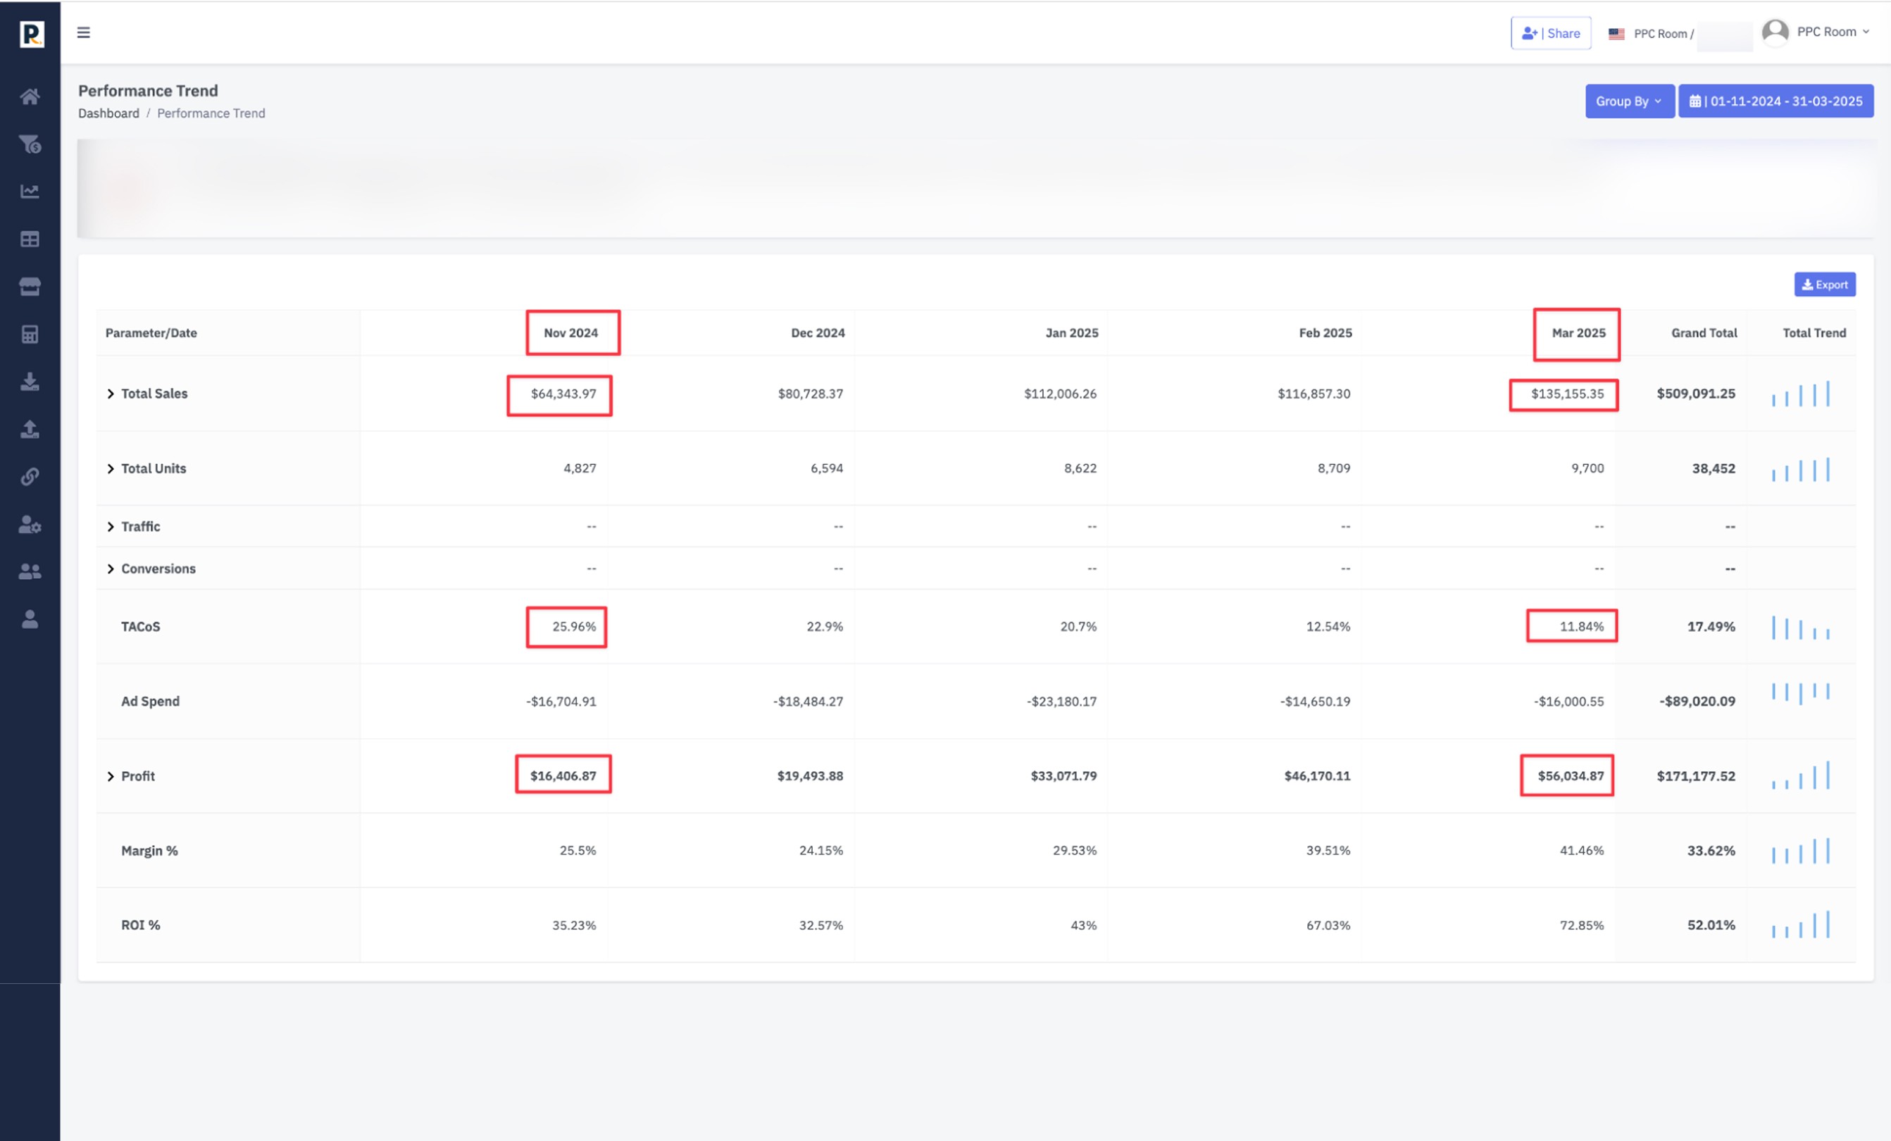The image size is (1891, 1141).
Task: Click the home icon in sidebar
Action: click(30, 96)
